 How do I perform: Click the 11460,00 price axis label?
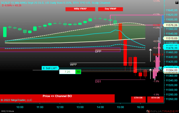click(172, 52)
